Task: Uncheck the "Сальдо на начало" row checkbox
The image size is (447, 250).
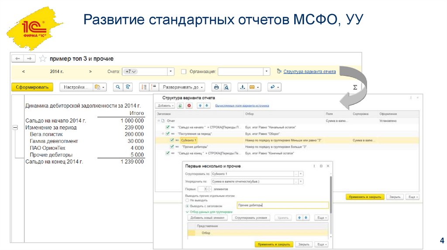Action: (168, 127)
